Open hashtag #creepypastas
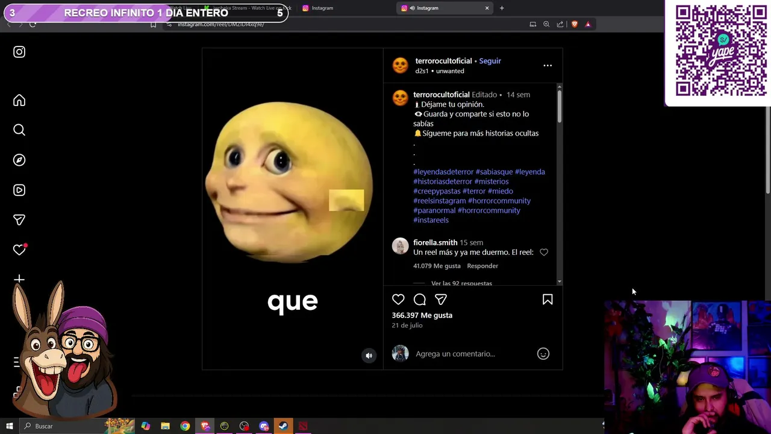 [437, 191]
